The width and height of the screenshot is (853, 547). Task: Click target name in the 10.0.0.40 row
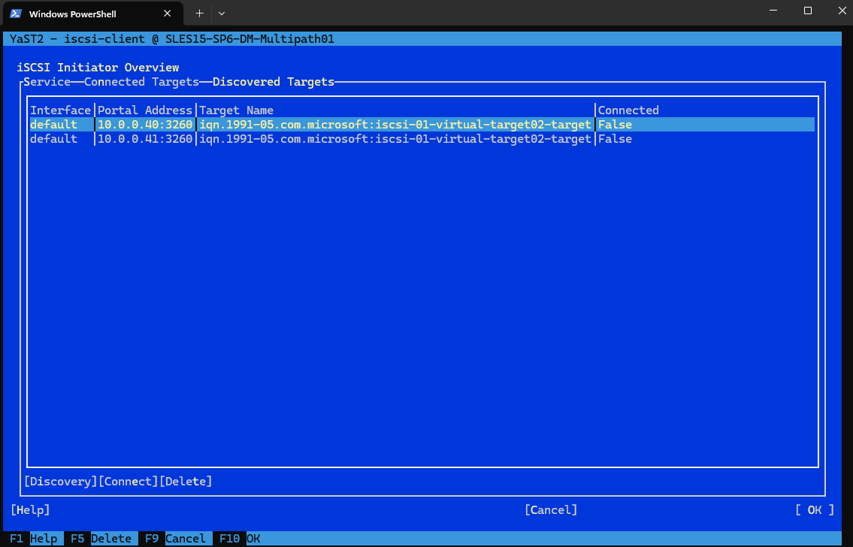[395, 125]
